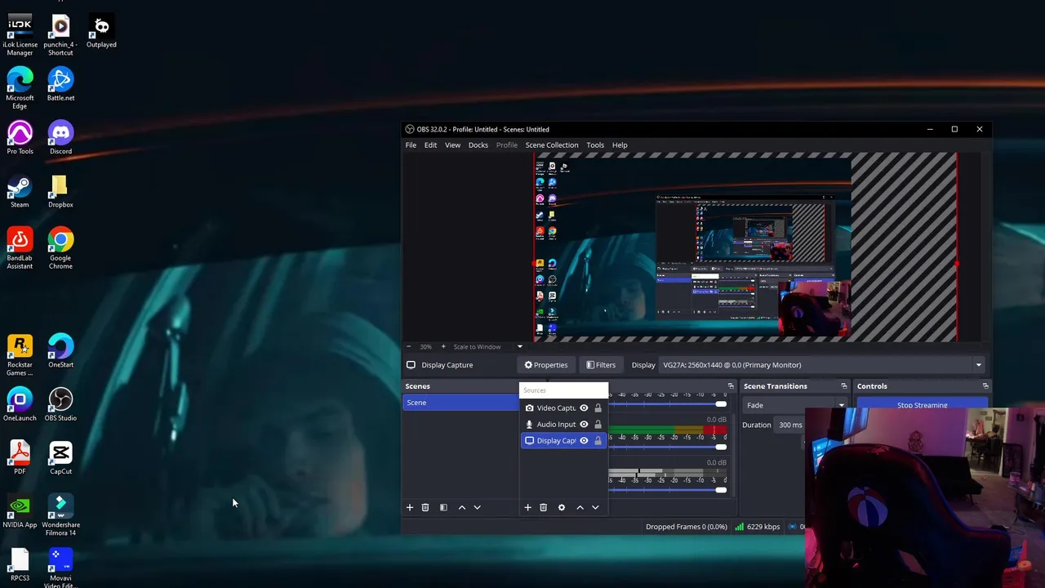Open the Fade transition dropdown

tap(794, 405)
